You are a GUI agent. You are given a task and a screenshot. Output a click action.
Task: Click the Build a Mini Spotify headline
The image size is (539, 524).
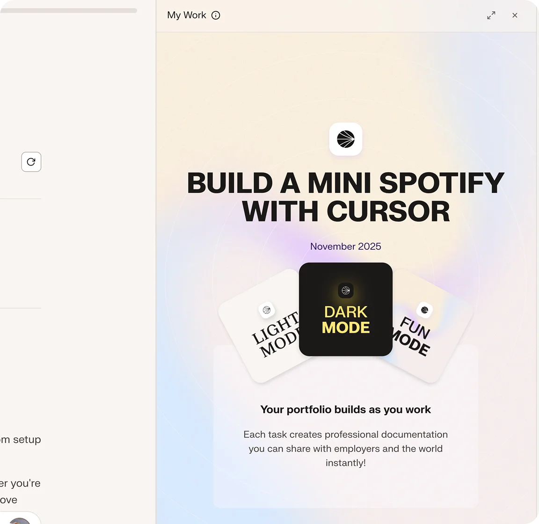click(x=345, y=197)
